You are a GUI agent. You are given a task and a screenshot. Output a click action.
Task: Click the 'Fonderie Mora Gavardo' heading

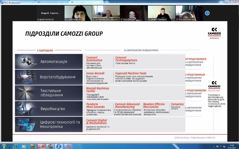click(95, 106)
